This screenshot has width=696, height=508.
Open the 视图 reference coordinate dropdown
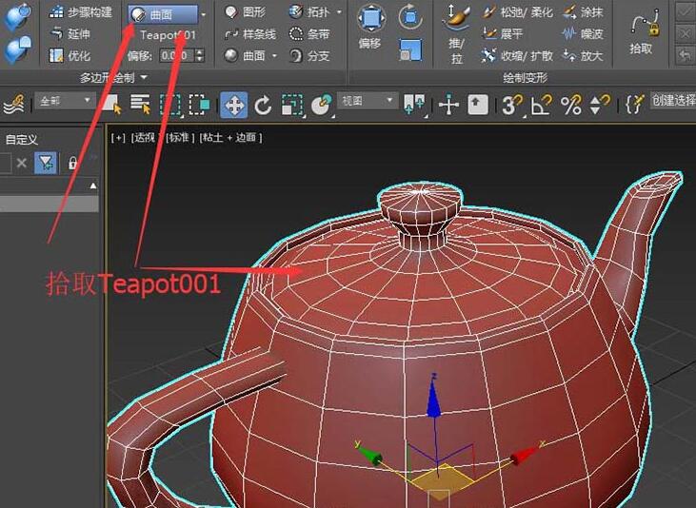click(x=367, y=101)
